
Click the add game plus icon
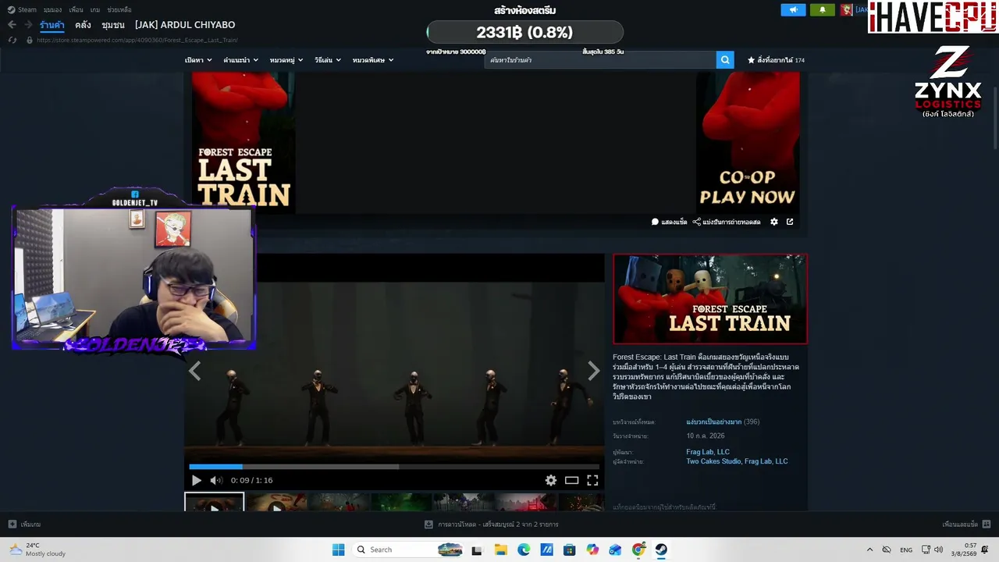(x=12, y=525)
